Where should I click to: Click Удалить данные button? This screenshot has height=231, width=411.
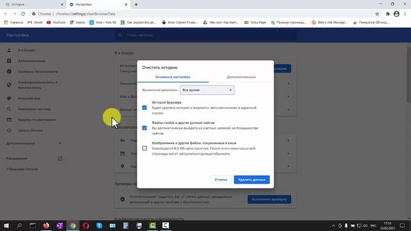(252, 180)
